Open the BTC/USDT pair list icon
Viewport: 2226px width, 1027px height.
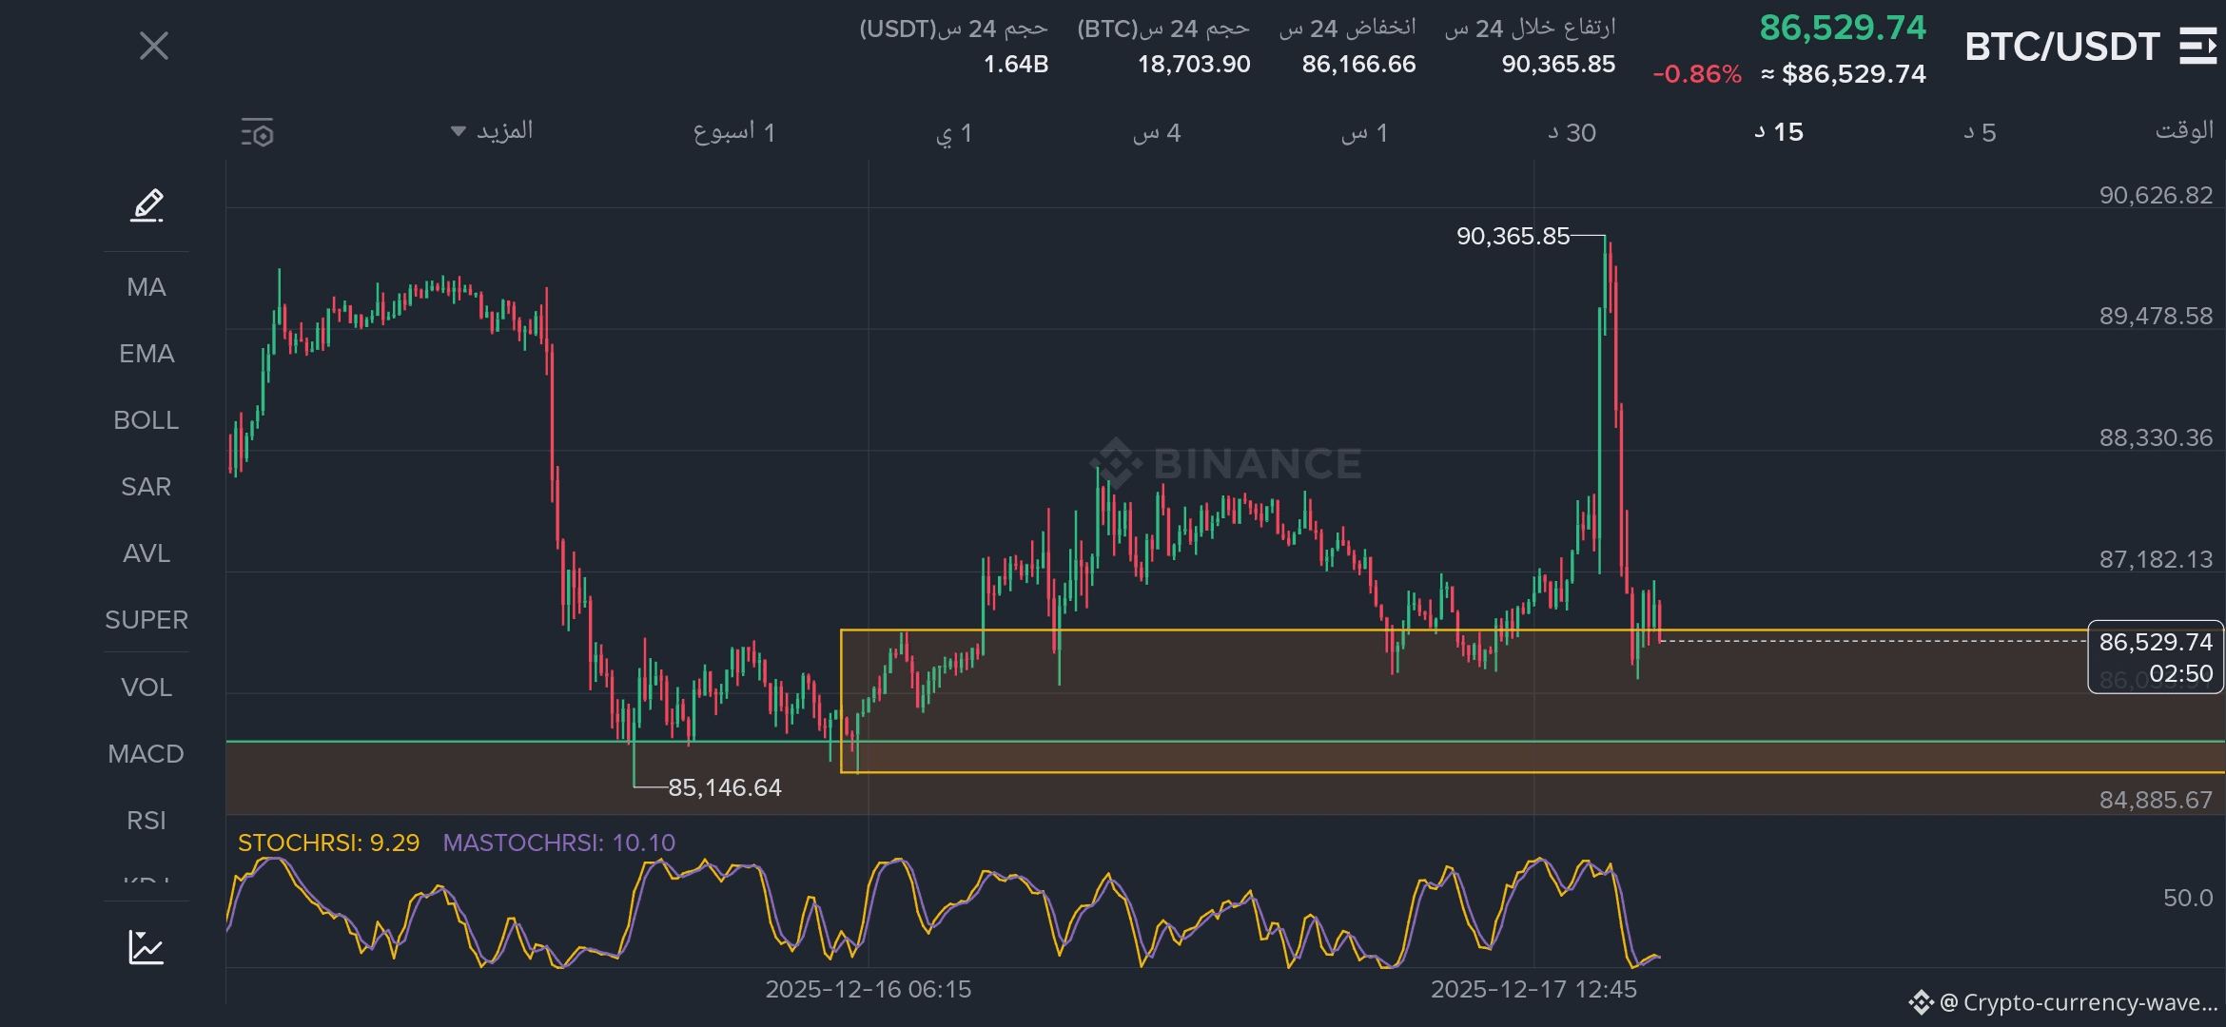(x=2197, y=46)
